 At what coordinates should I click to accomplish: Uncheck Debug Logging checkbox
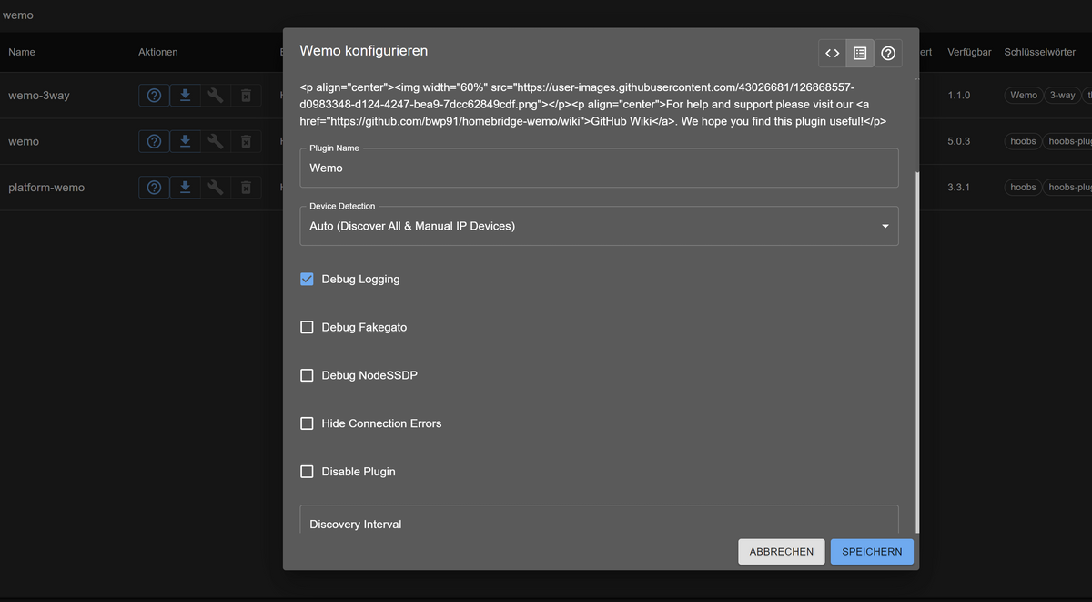pos(307,279)
